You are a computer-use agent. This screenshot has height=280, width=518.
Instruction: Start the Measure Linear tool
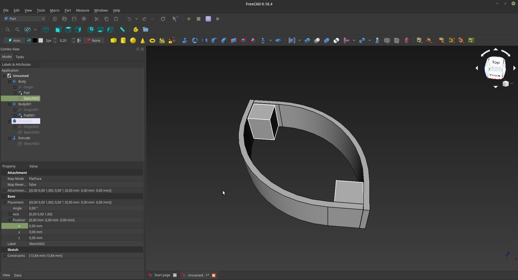click(420, 40)
